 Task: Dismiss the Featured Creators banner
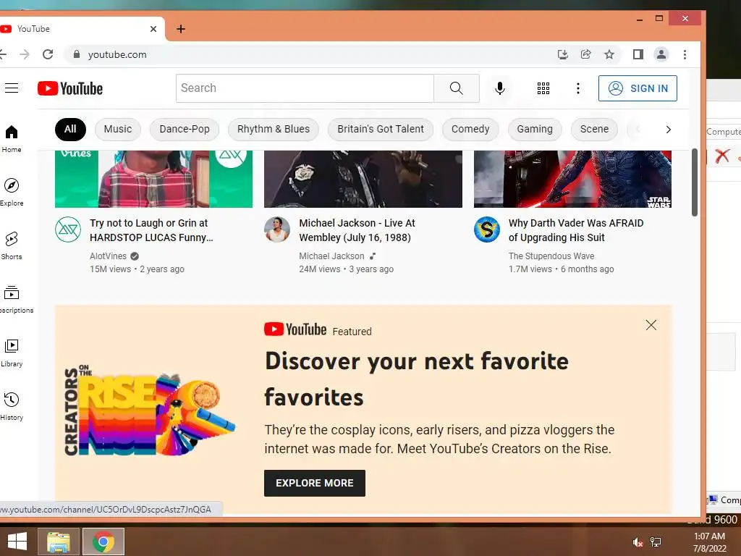tap(651, 325)
